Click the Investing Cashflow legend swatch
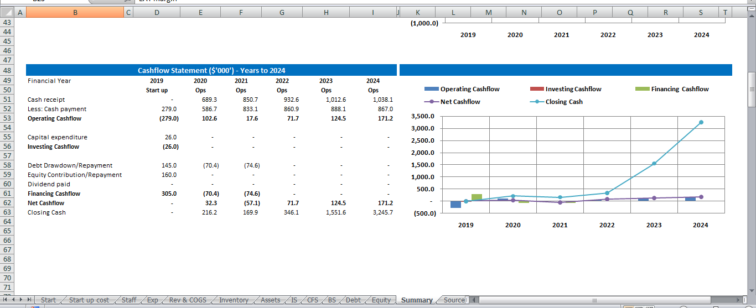The height and width of the screenshot is (308, 756). [536, 89]
